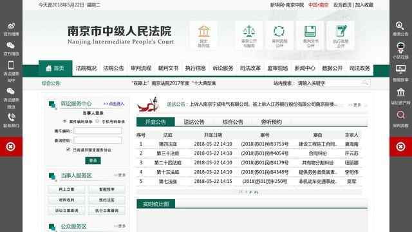The height and width of the screenshot is (232, 412).
Task: Click the magnifier icon atop right sidebar
Action: [x=400, y=26]
